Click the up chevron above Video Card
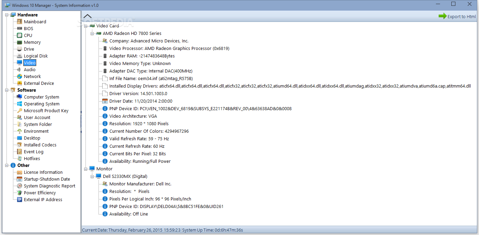Image resolution: width=479 pixels, height=235 pixels. (x=88, y=16)
